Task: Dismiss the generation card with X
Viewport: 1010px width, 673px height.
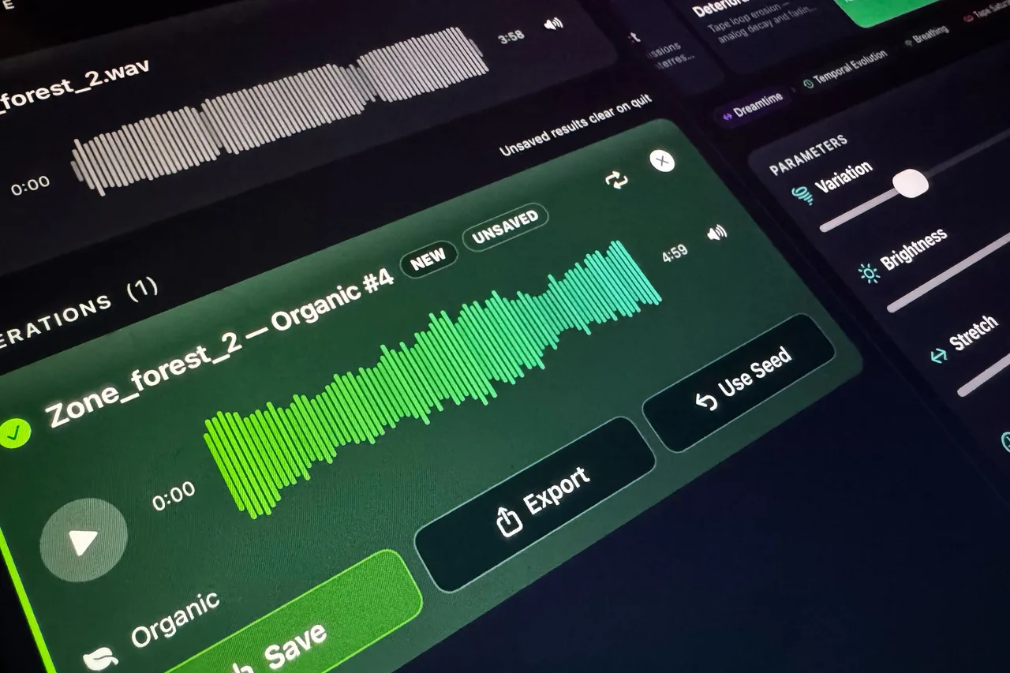Action: (662, 161)
